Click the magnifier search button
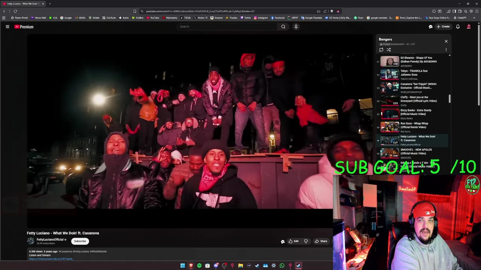Viewport: 481px width, 270px height. [283, 27]
